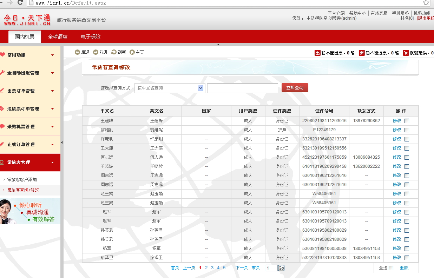Tick the checkbox for 许庶明 row

[407, 139]
